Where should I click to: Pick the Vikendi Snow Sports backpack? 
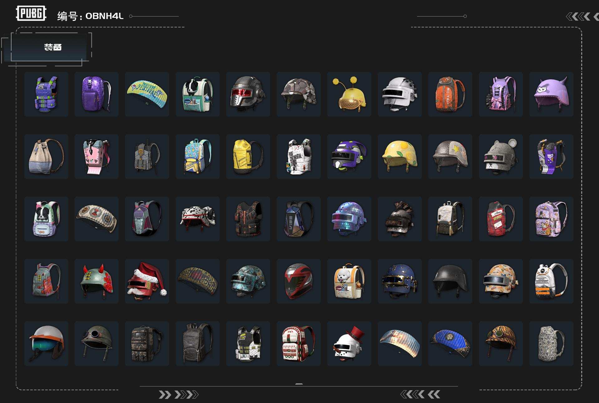(551, 281)
